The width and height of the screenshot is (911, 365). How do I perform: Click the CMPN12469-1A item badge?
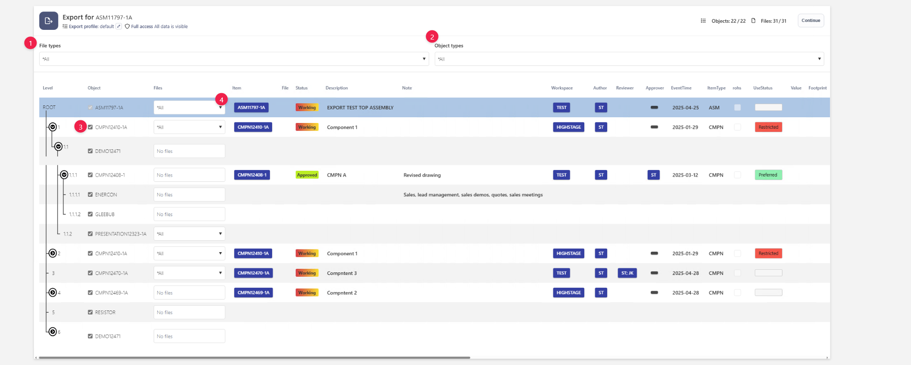tap(253, 293)
